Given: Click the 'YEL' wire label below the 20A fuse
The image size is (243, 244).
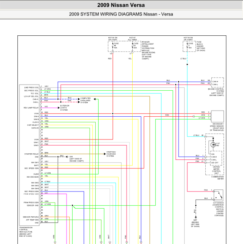Looking at the screenshot, I should (130, 59).
